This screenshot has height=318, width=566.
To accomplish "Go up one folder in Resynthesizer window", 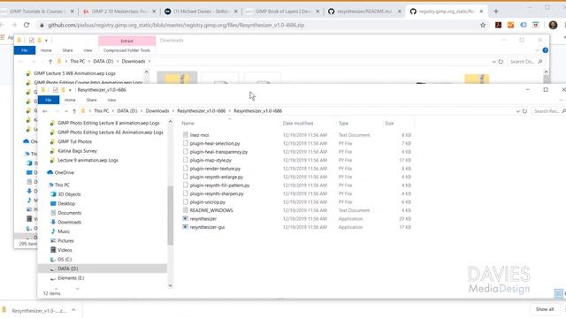I will coord(74,111).
